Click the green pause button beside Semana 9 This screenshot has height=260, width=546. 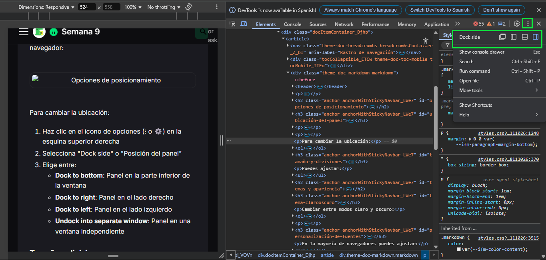(x=54, y=32)
